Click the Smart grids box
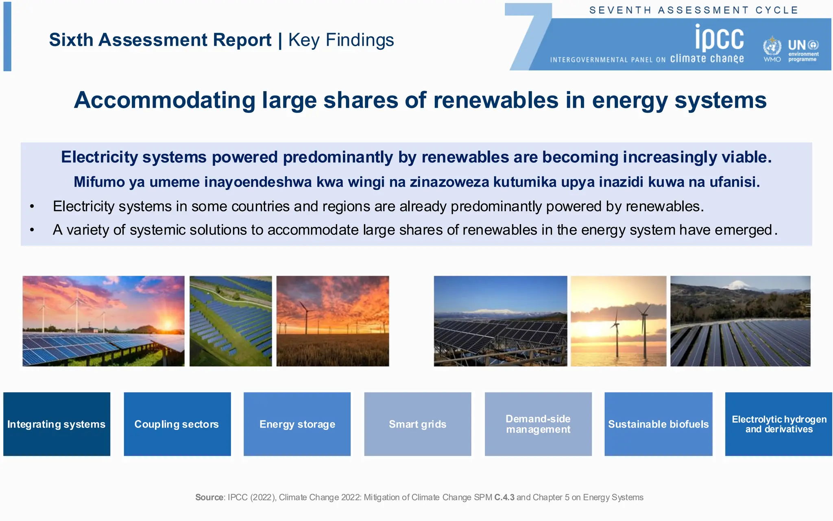The image size is (833, 521). (x=417, y=424)
